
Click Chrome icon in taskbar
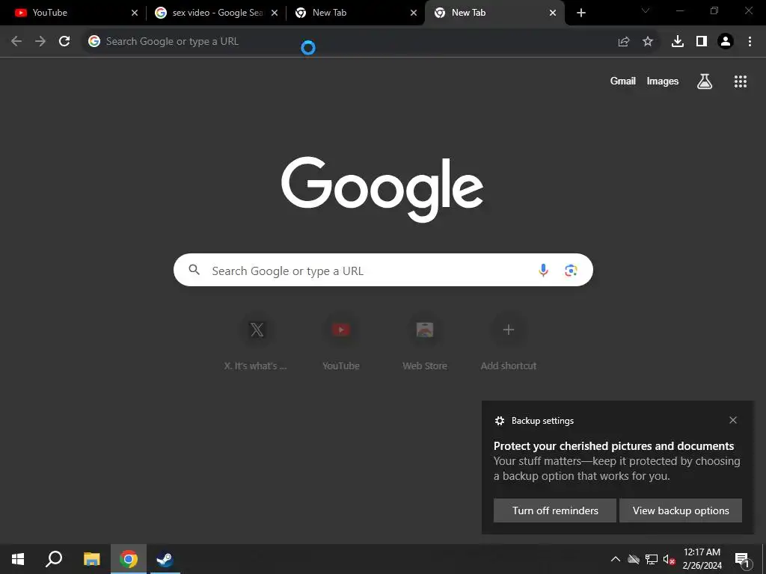tap(129, 559)
